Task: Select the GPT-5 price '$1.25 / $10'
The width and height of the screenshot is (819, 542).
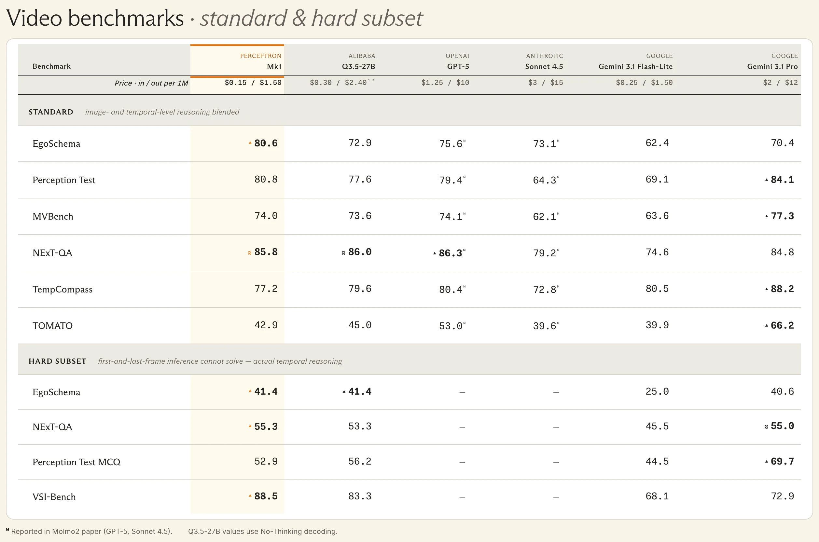Action: coord(445,83)
